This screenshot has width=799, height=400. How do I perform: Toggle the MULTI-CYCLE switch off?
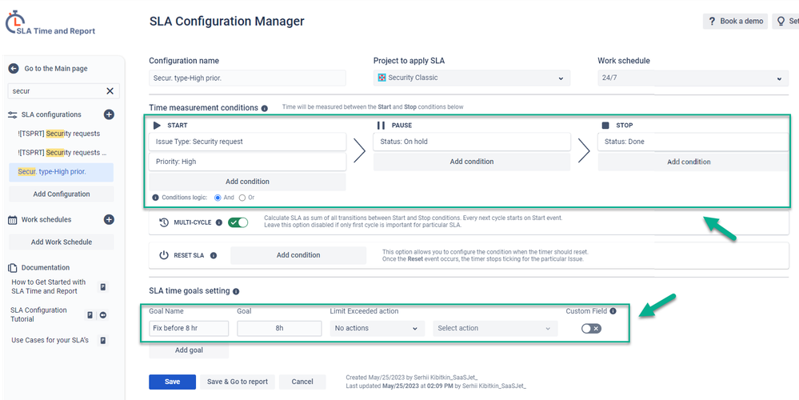click(x=238, y=222)
